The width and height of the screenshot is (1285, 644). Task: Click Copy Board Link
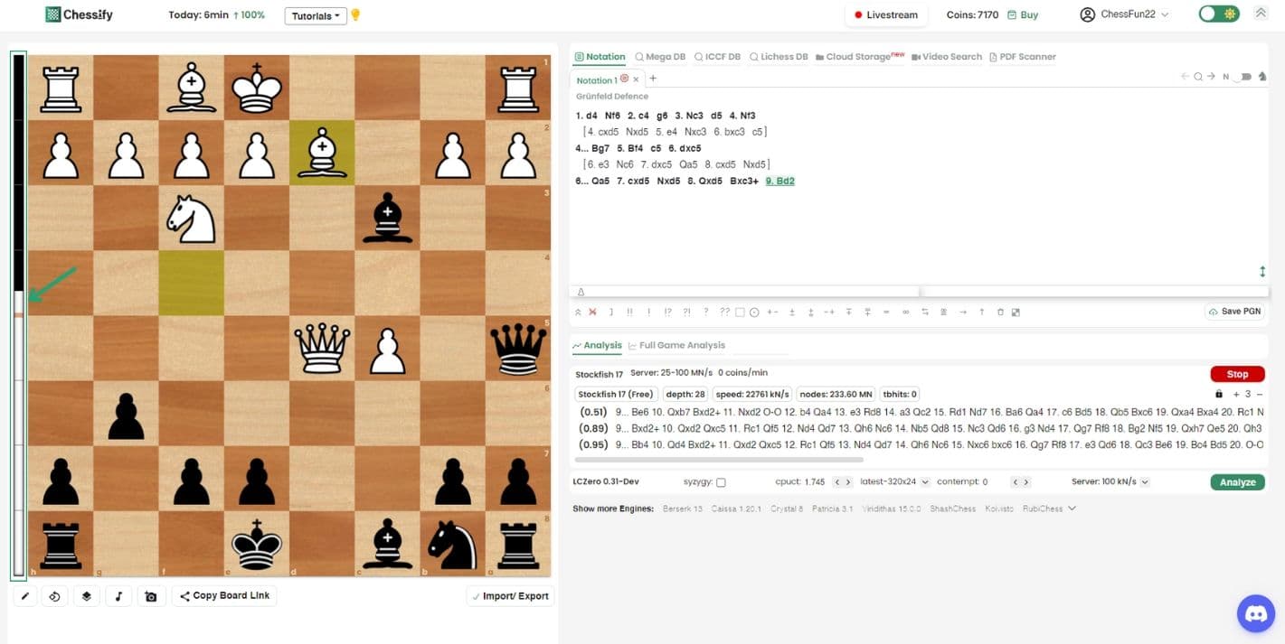224,596
